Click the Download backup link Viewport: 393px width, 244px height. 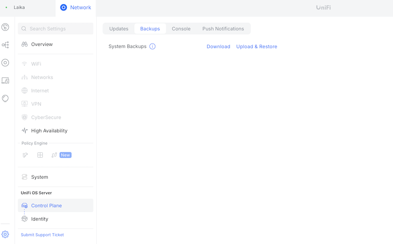[218, 47]
